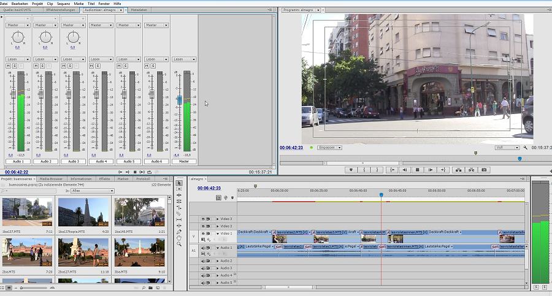
Task: Mute Audio 1 in the mixer
Action: (9, 66)
